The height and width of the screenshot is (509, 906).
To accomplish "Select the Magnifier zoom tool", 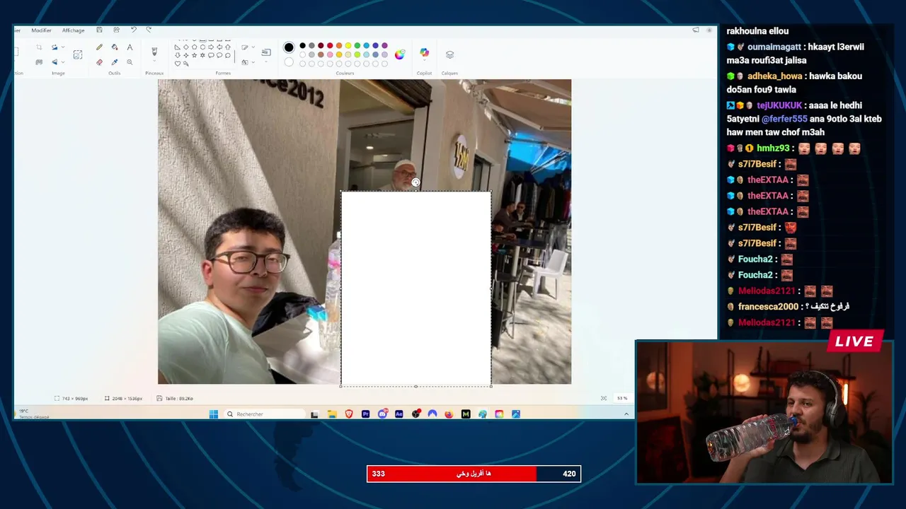I will coord(130,62).
